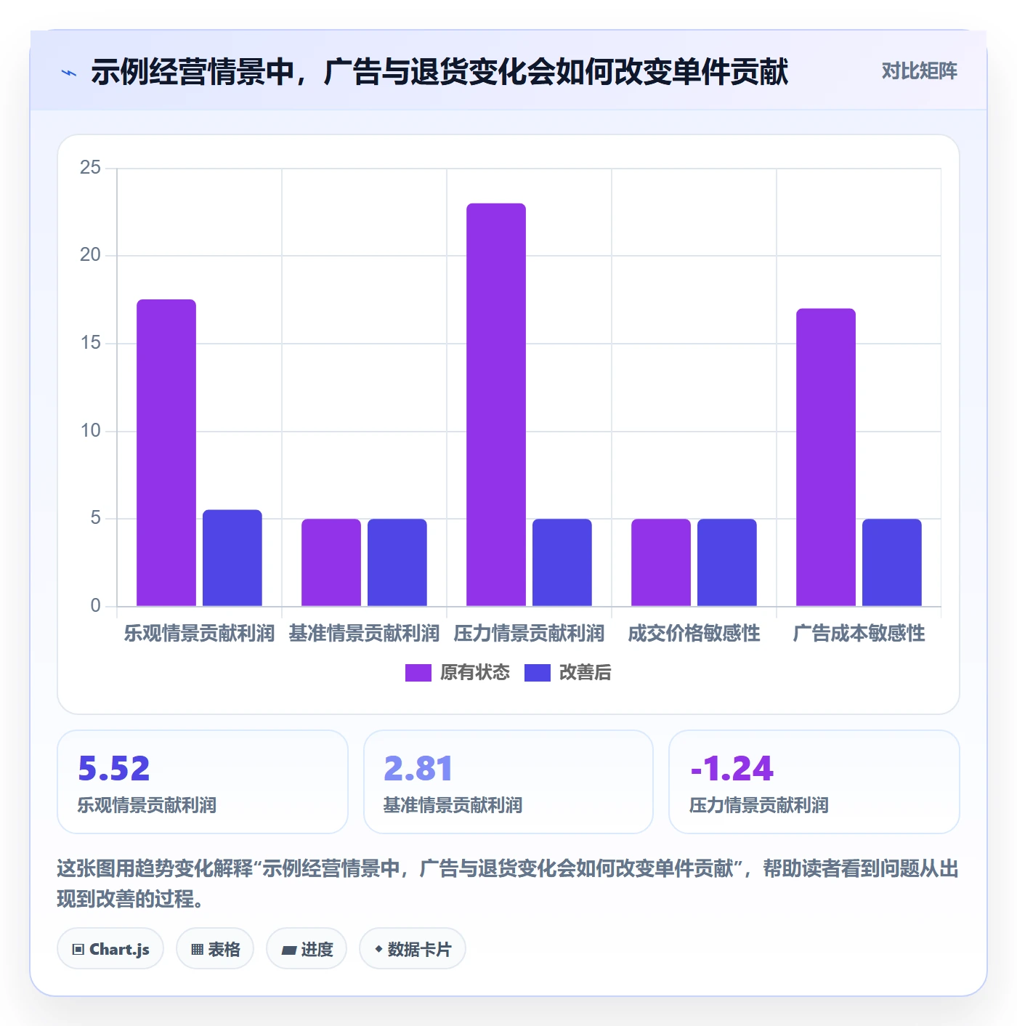This screenshot has height=1026, width=1017.
Task: Click the 基准情景贡献利润 caption under 2.81
Action: (x=453, y=805)
